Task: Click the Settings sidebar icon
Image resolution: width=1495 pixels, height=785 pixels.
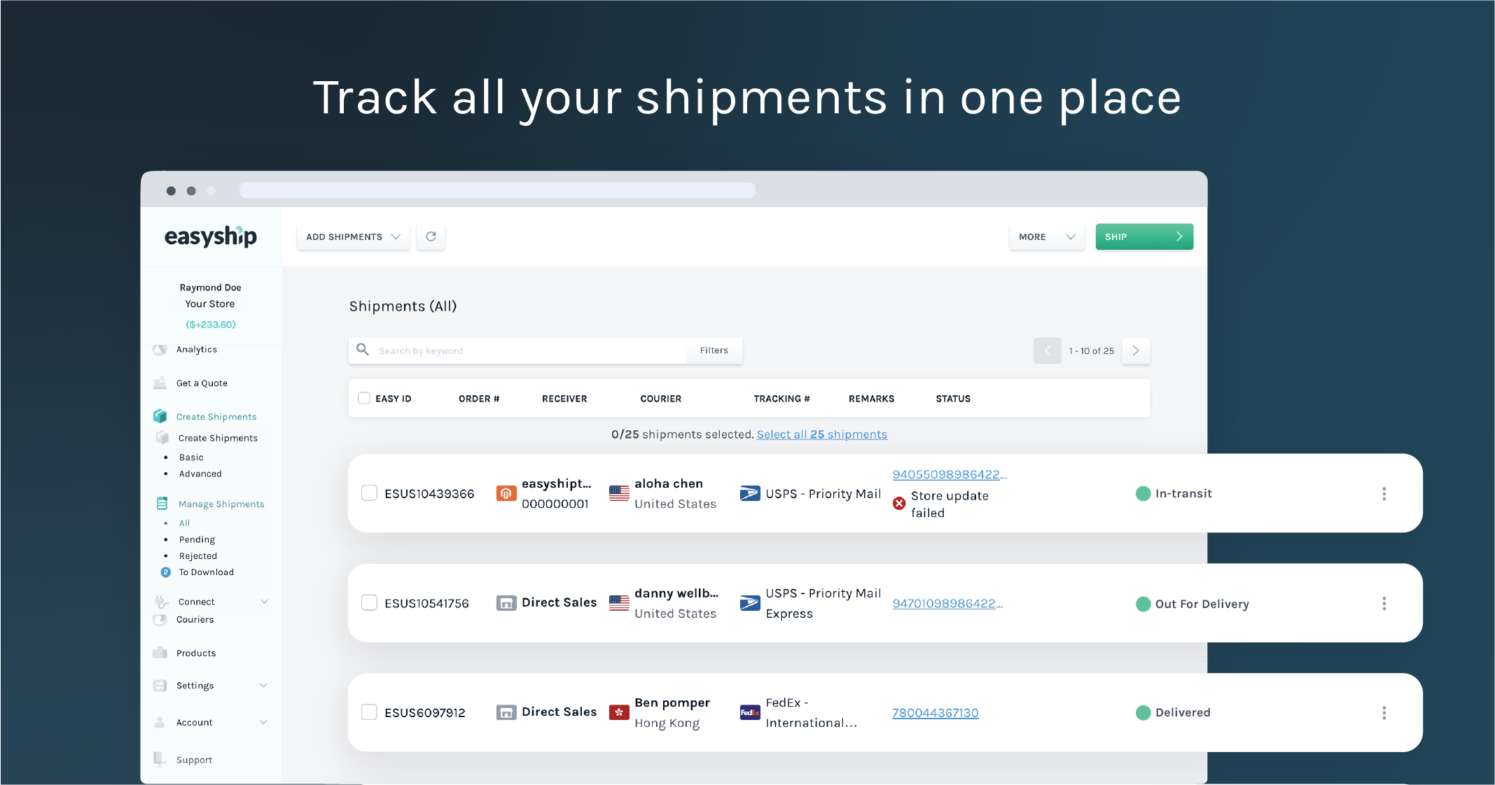Action: [160, 686]
